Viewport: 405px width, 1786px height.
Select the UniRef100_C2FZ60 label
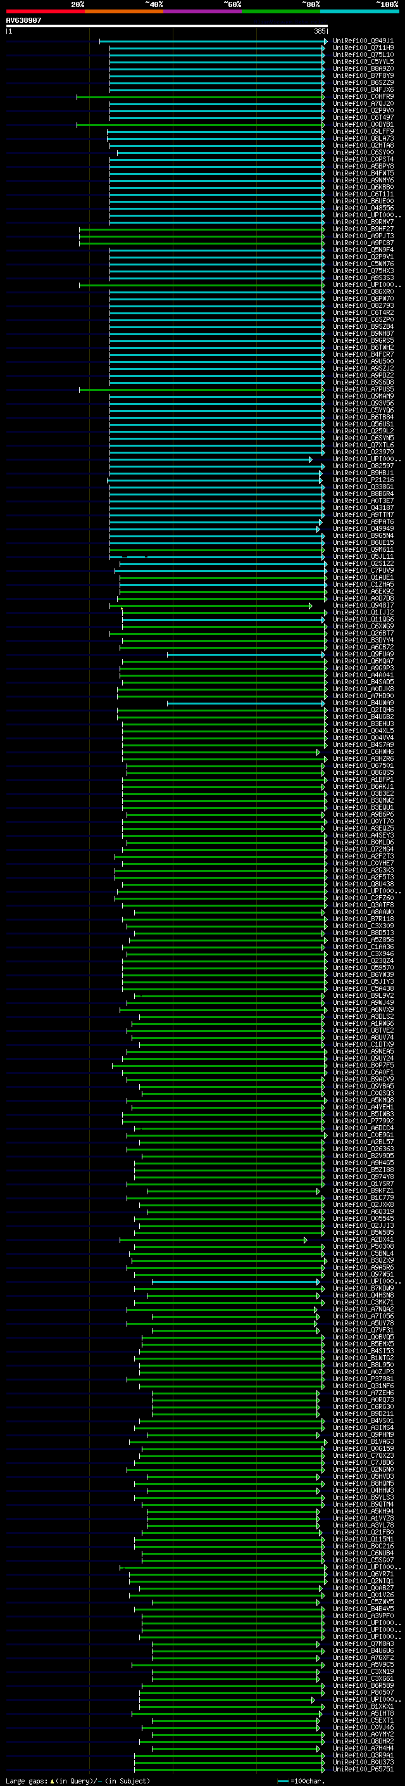pyautogui.click(x=363, y=898)
